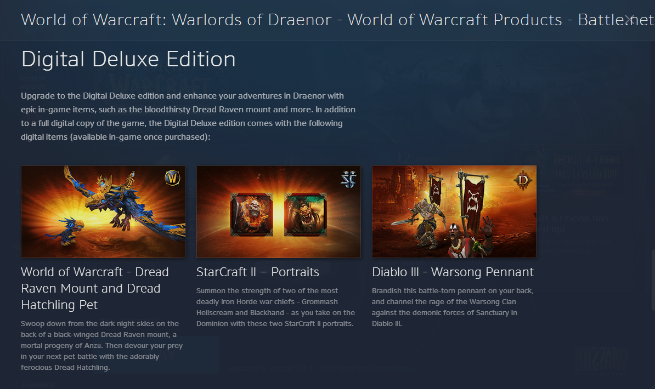Open the Dread Raven mount thumbnail
The height and width of the screenshot is (389, 655).
coord(103,211)
